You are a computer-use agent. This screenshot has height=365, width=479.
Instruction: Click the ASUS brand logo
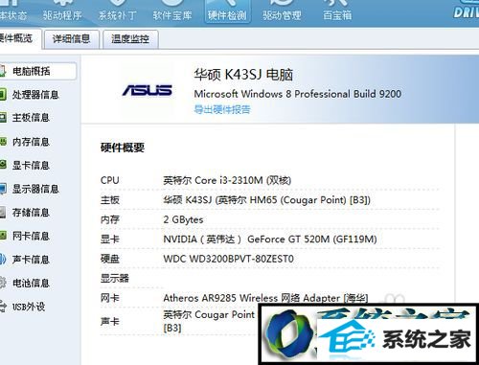[x=148, y=90]
